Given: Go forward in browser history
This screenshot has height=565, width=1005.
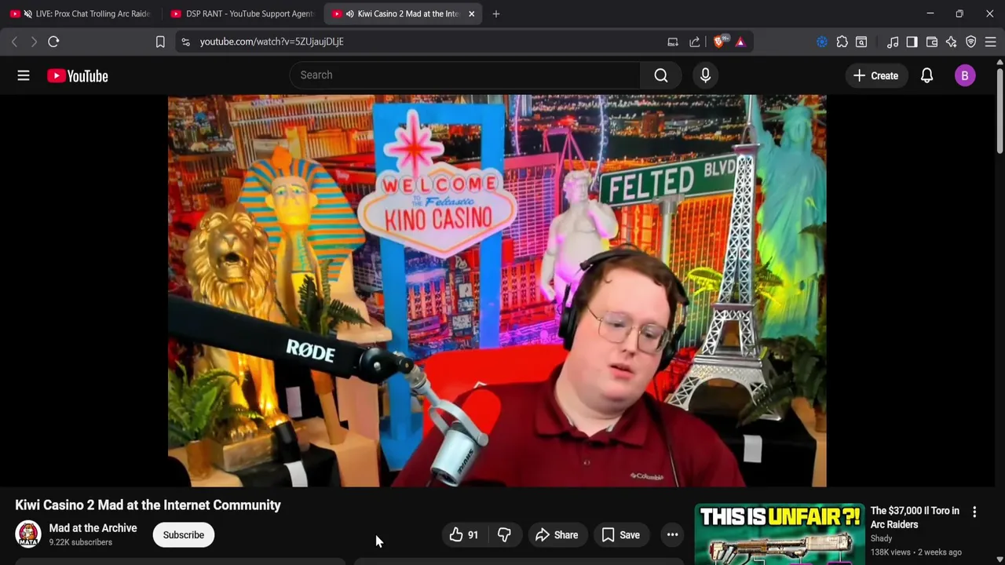Looking at the screenshot, I should coord(34,42).
